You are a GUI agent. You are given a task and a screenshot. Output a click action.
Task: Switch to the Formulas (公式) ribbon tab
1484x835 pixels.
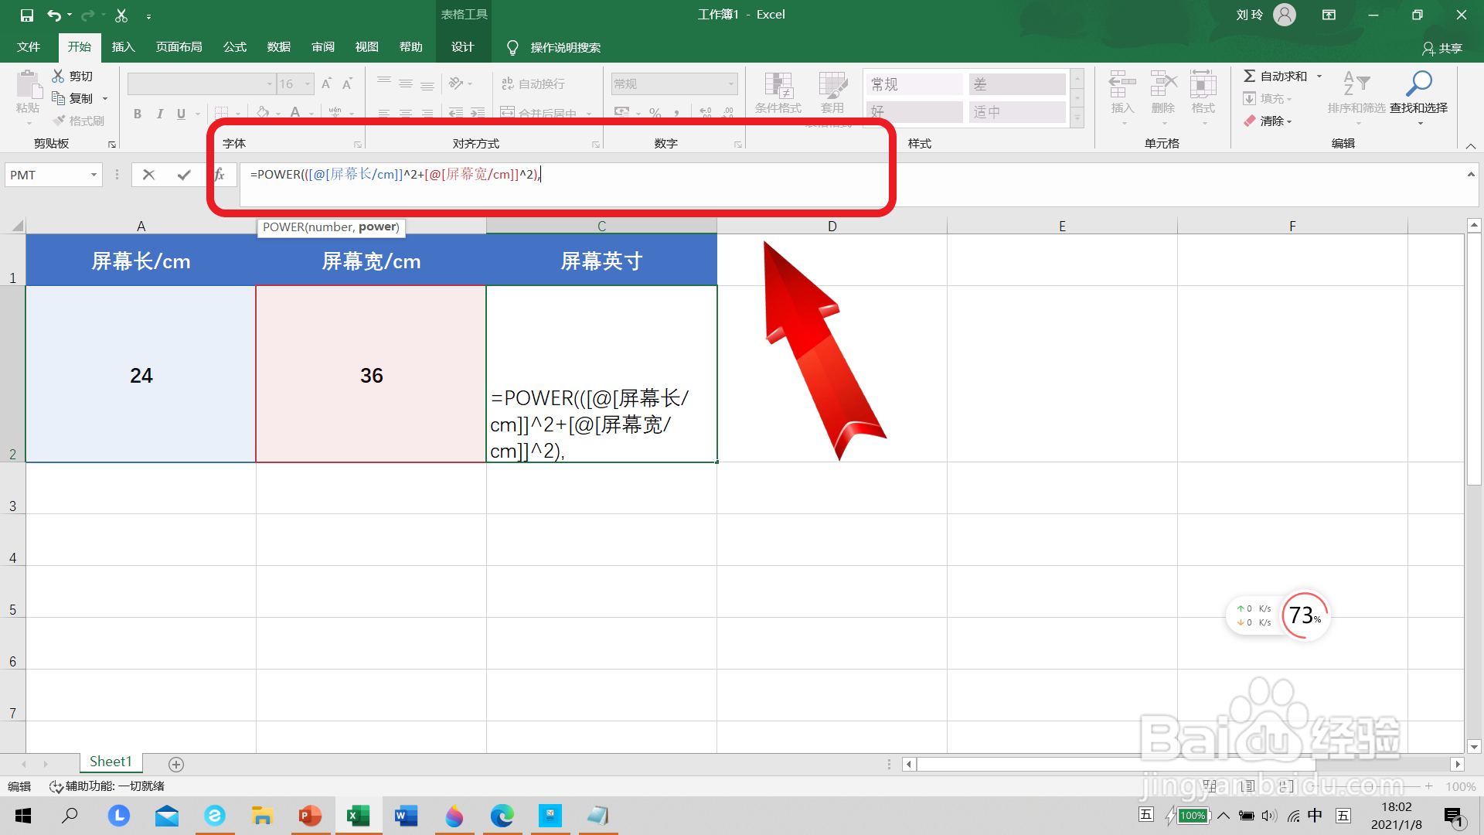pos(234,47)
